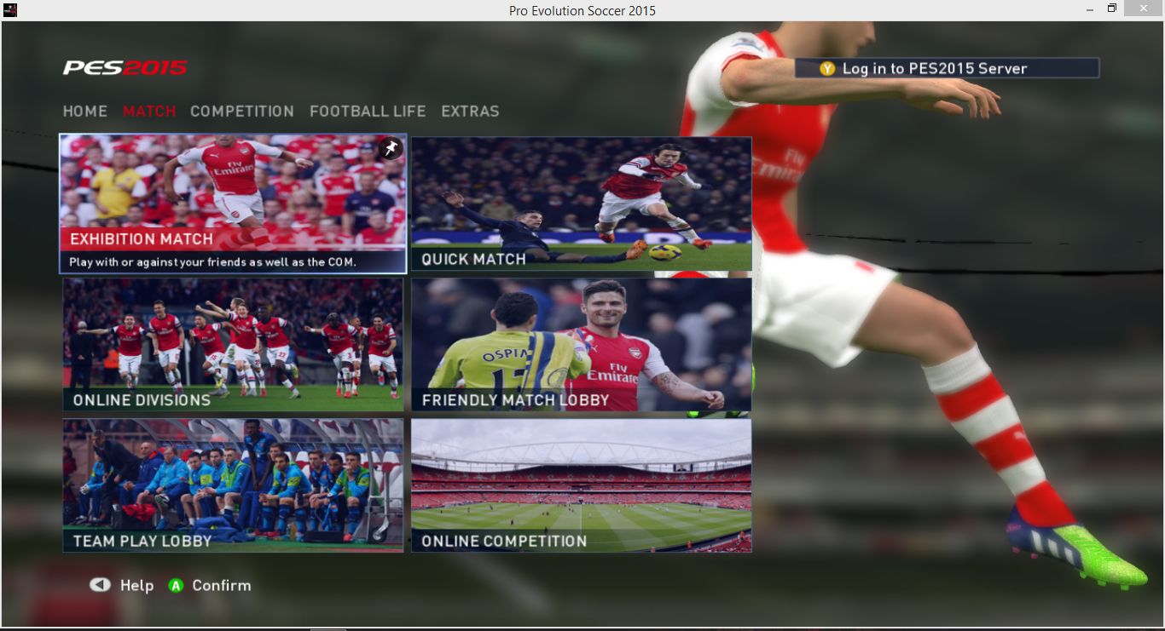Click the green A Confirm icon
The width and height of the screenshot is (1165, 631).
pyautogui.click(x=176, y=586)
